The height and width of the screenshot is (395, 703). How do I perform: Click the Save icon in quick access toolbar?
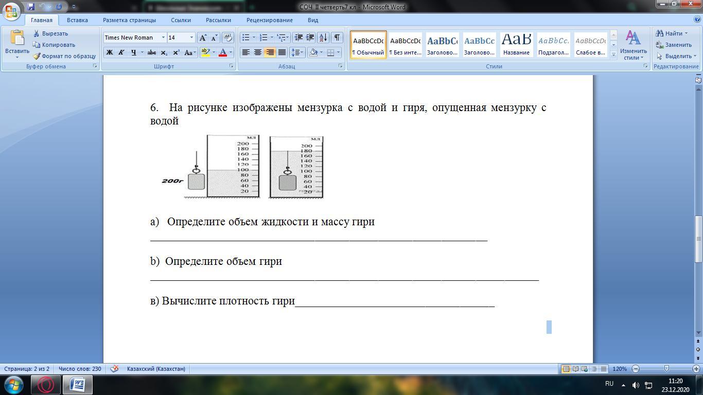tap(31, 7)
